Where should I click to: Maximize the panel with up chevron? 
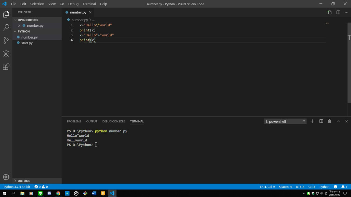point(338,121)
